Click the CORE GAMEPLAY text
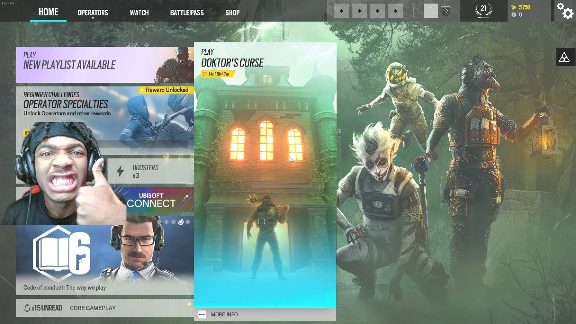Image resolution: width=576 pixels, height=324 pixels. [93, 308]
